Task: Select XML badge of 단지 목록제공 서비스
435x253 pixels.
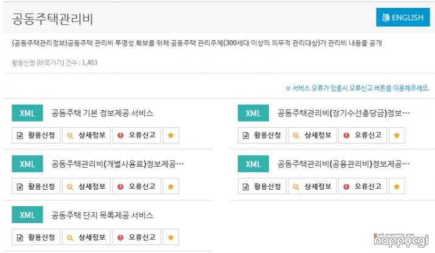Action: [27, 215]
